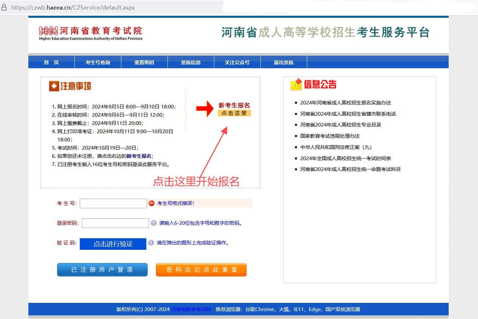Click the red error icon beside 考生号 field
Image resolution: width=478 pixels, height=319 pixels.
(151, 203)
